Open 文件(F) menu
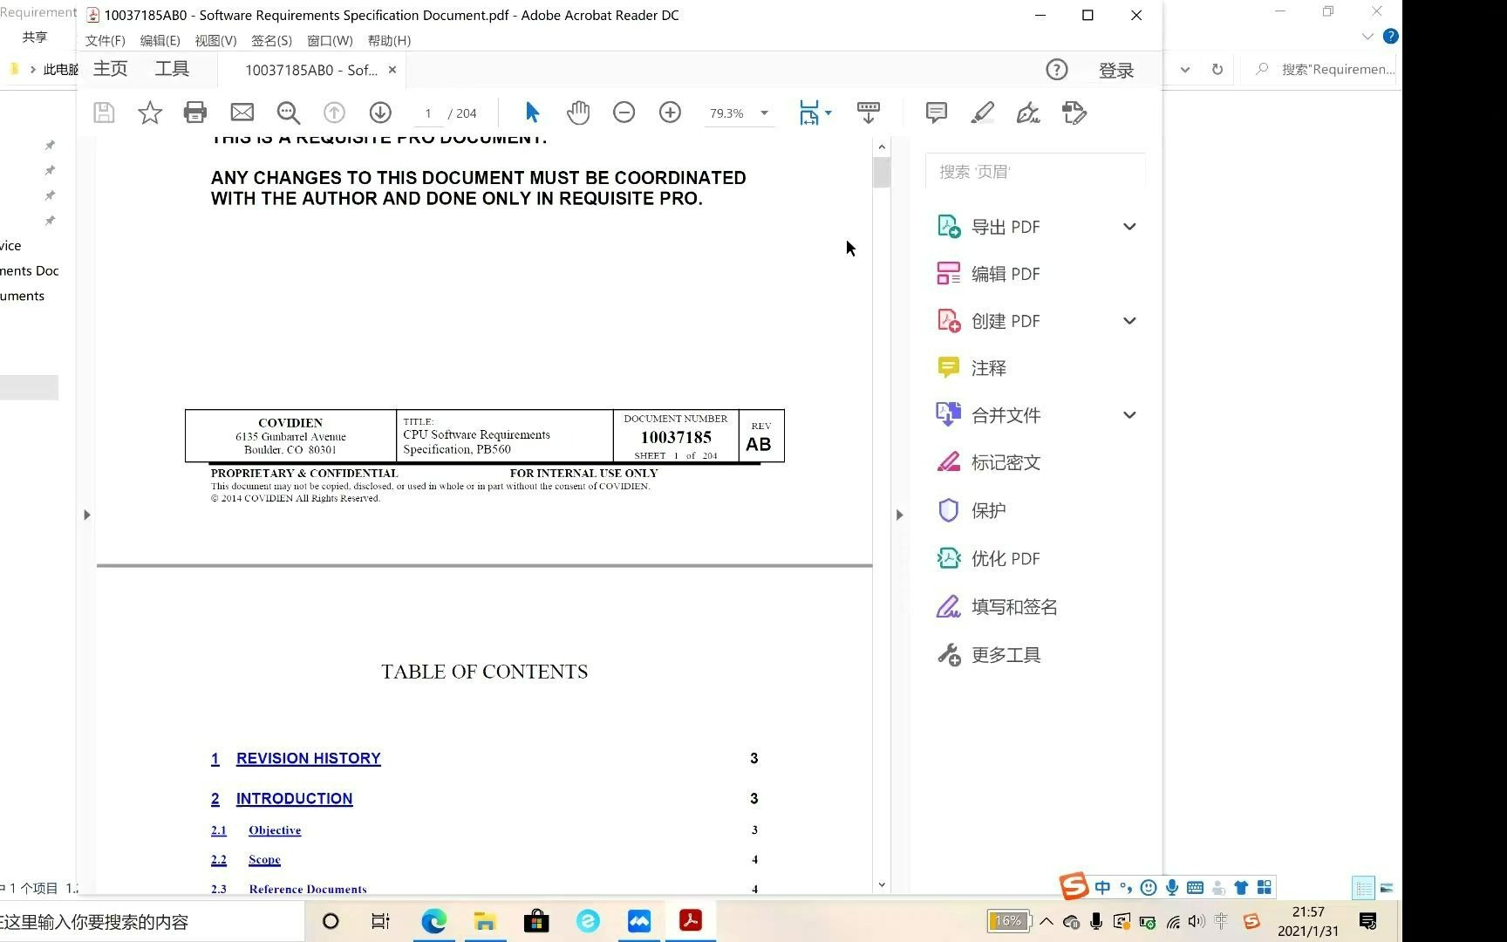This screenshot has height=942, width=1507. [x=105, y=40]
